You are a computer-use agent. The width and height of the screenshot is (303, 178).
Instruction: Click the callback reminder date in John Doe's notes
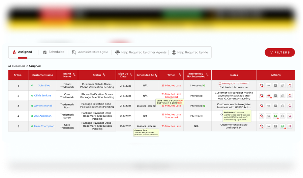tap(234, 83)
